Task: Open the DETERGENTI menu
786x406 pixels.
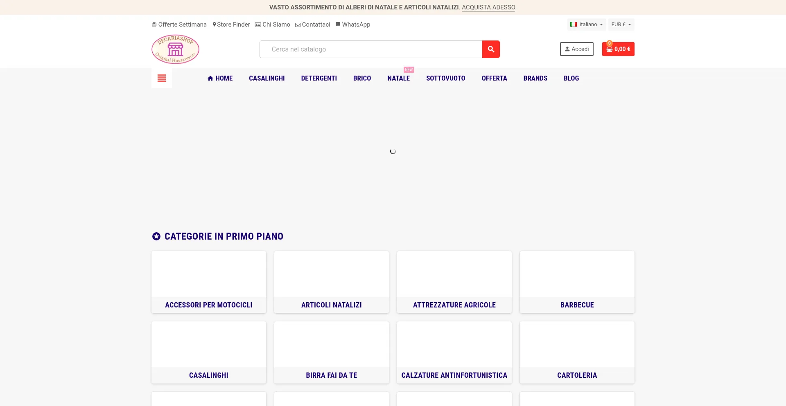Action: click(319, 78)
